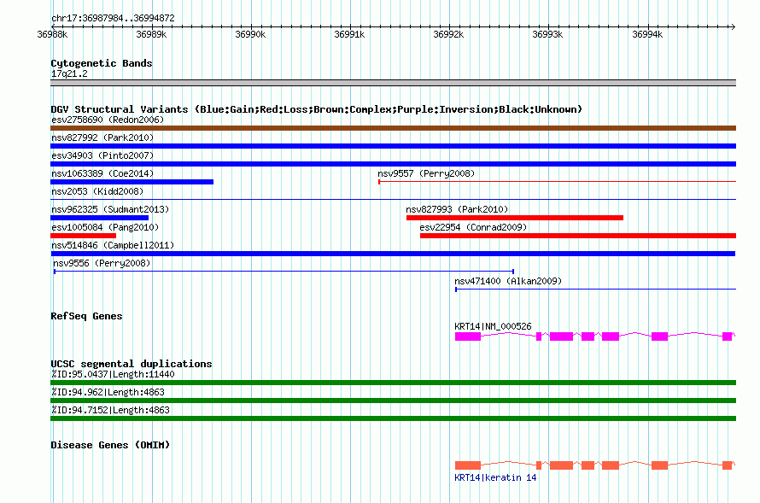Click the Cytogenetic Bands track title

click(102, 63)
